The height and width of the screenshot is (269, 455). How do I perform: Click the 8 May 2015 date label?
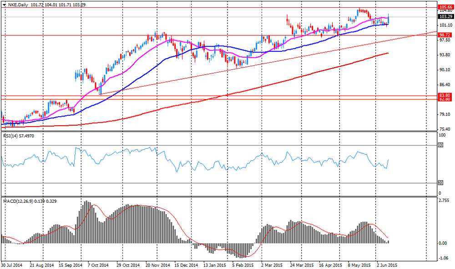(359, 265)
